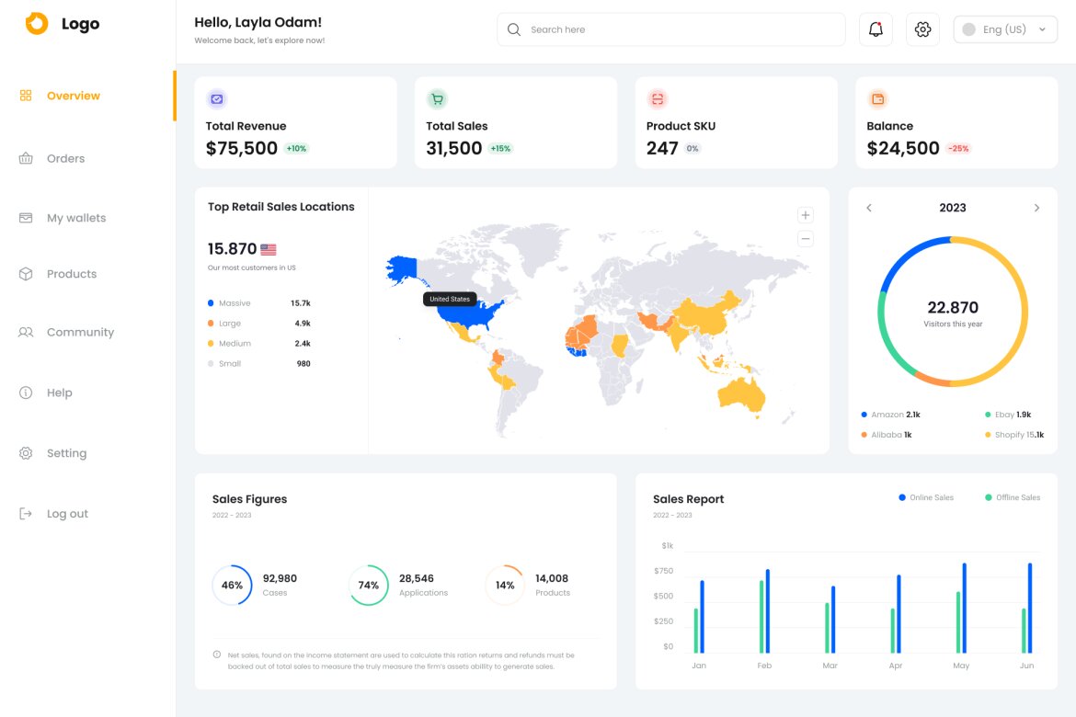Click the My wallets sidebar icon
This screenshot has height=717, width=1076.
pos(26,218)
